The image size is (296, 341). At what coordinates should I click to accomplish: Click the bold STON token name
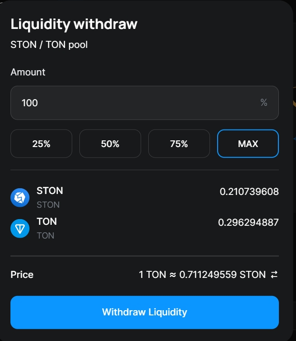click(x=50, y=191)
